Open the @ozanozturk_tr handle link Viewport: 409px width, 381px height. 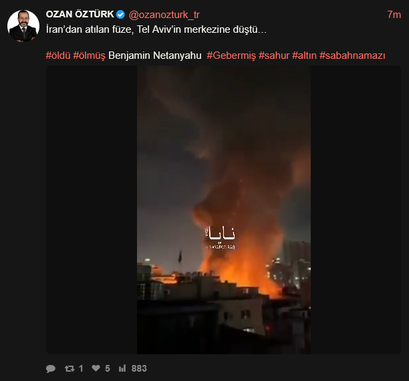[x=164, y=15]
